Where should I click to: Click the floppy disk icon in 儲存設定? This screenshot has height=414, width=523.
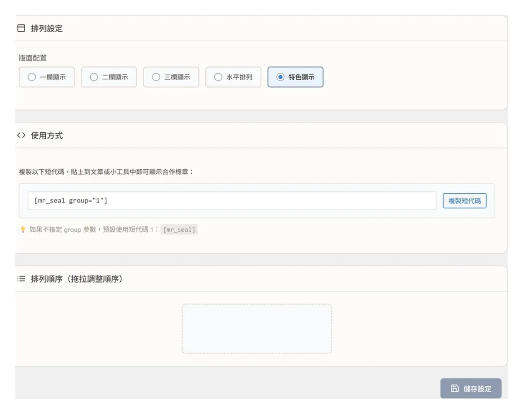[x=455, y=388]
